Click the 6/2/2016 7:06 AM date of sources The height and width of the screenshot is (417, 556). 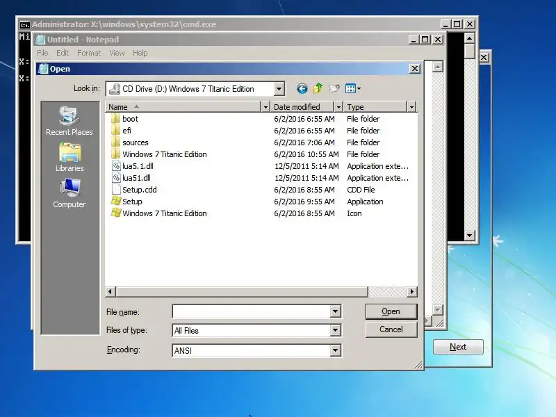(x=304, y=142)
